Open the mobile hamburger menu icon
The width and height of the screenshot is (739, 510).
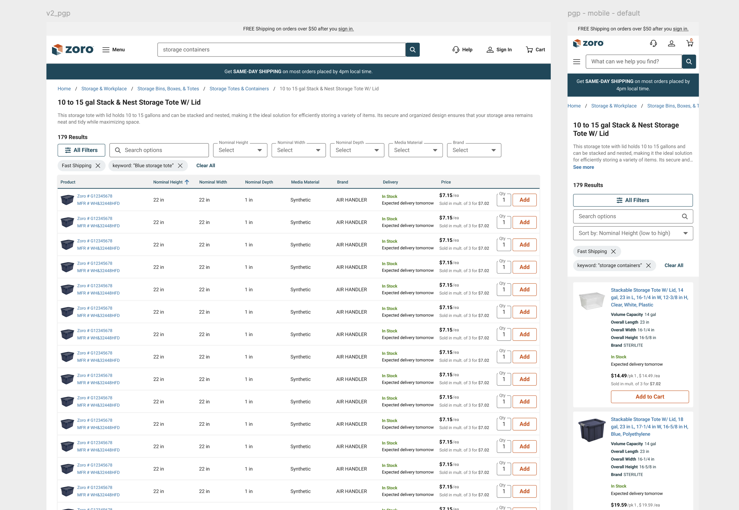pos(576,62)
